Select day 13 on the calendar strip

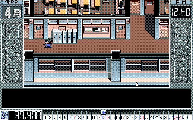[x=103, y=117]
